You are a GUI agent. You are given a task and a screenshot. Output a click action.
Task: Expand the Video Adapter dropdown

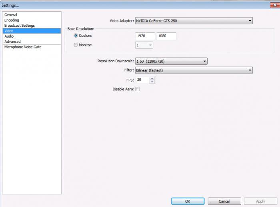[194, 21]
